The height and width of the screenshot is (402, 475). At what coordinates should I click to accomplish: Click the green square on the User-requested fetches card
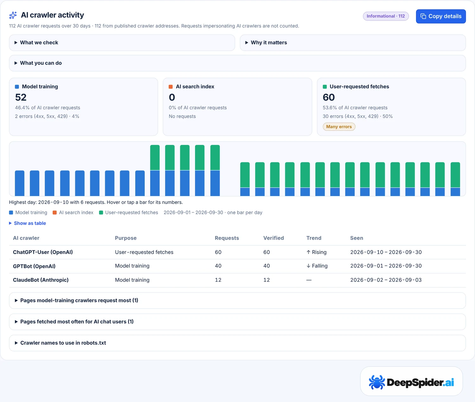tap(325, 87)
